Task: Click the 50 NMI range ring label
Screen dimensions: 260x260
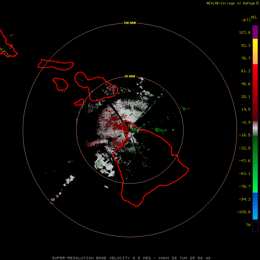Action: click(130, 76)
